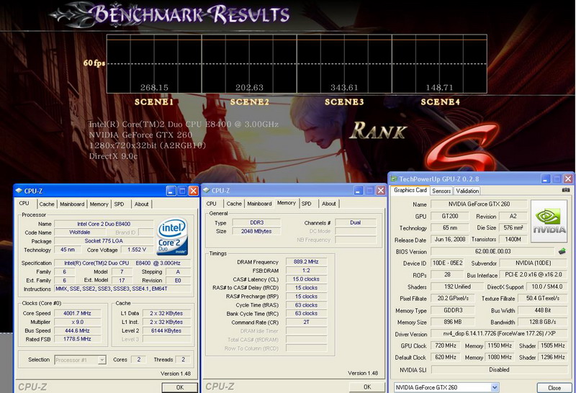This screenshot has height=393, width=576.
Task: Open SPD tab in first CPU-Z
Action: (x=119, y=204)
